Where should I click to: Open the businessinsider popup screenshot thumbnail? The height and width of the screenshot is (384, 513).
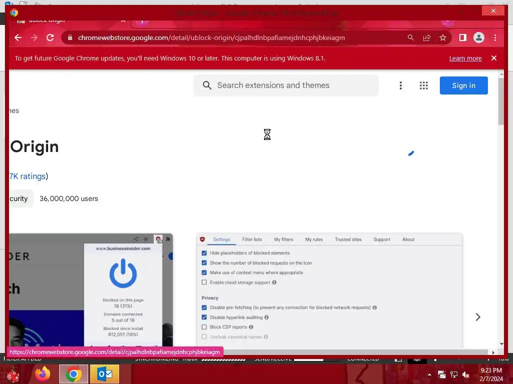pyautogui.click(x=91, y=290)
